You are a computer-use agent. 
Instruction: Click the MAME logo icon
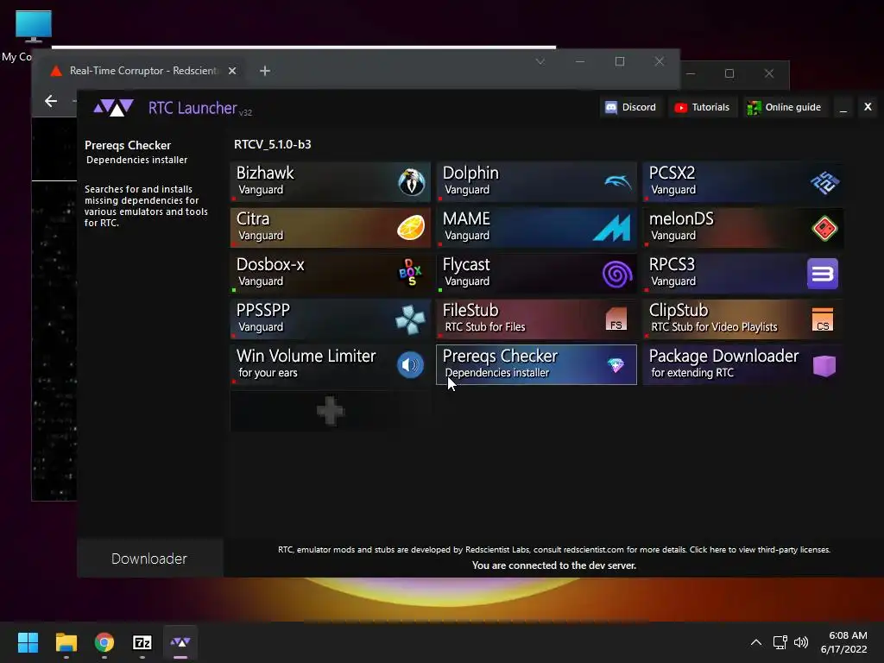(x=612, y=228)
